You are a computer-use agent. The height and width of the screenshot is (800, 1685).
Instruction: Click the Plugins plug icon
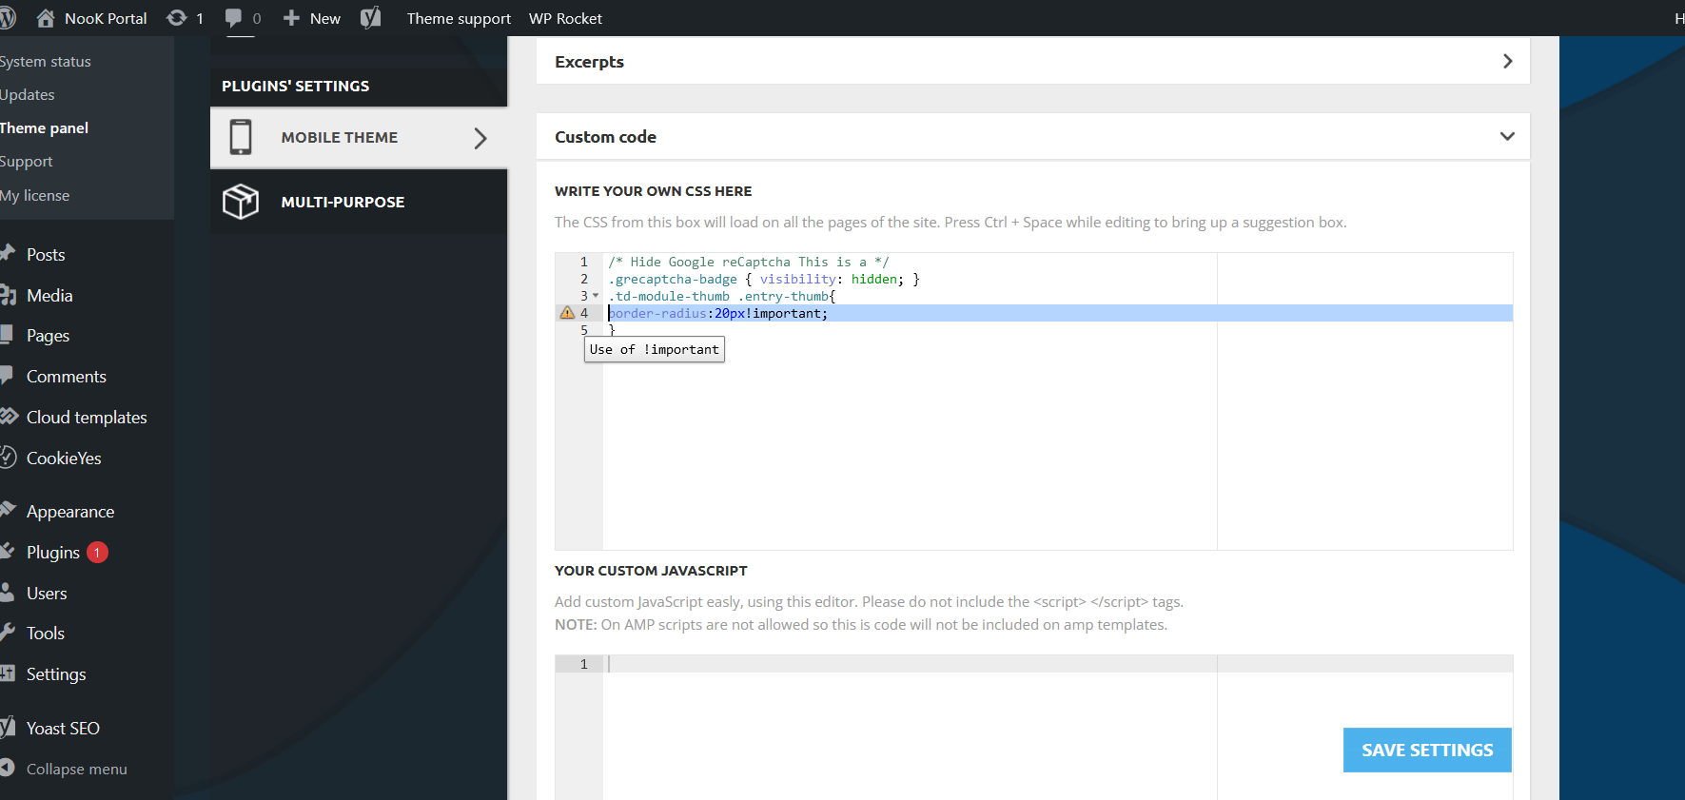(x=7, y=551)
